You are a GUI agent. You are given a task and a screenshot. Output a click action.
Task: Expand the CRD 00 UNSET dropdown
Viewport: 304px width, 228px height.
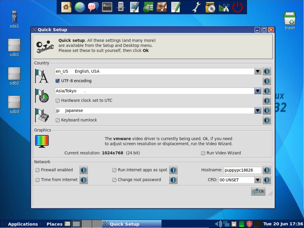[x=258, y=180]
